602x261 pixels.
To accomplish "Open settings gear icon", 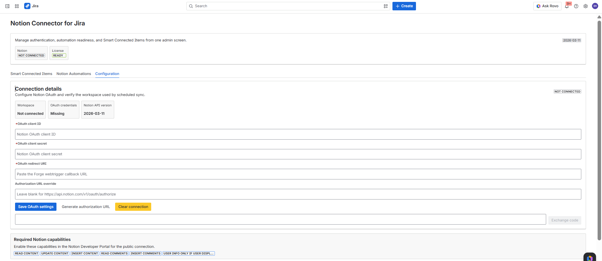I will click(586, 6).
